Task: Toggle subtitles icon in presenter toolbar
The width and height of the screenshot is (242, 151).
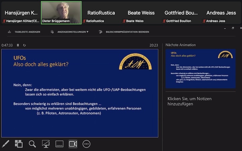Action: 59,144
